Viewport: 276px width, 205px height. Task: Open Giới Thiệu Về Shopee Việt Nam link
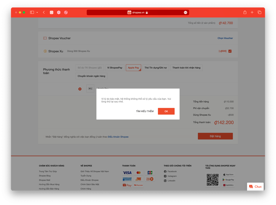pos(95,171)
